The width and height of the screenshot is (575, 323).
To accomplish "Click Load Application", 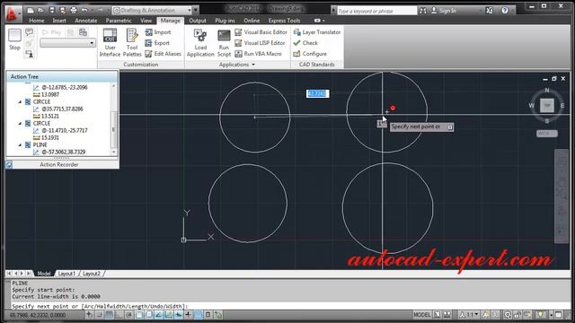I will 200,42.
